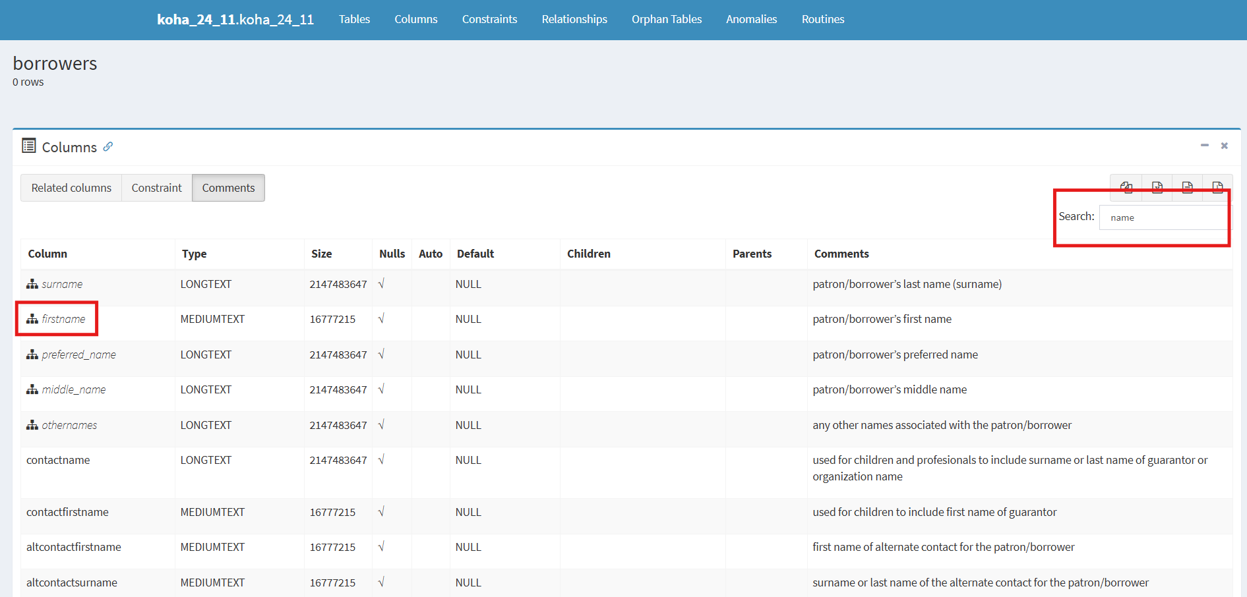
Task: Click the hierarchy icon beside firstname
Action: pyautogui.click(x=32, y=319)
